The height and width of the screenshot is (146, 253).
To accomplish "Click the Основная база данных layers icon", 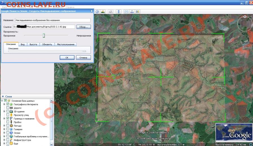I will coord(9,101).
